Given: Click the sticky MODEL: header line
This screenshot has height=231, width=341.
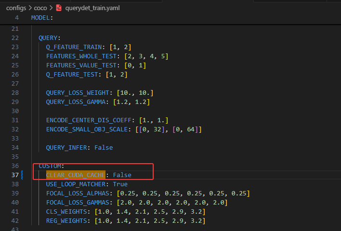Looking at the screenshot, I should pos(42,18).
